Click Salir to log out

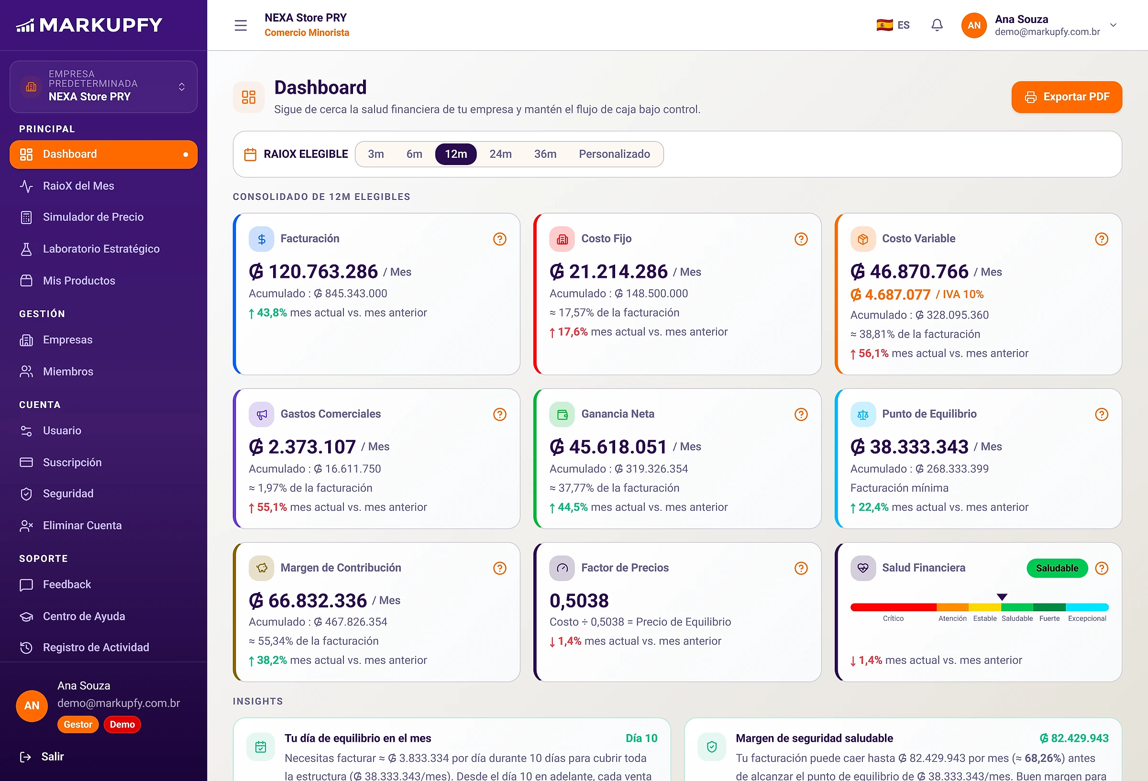pyautogui.click(x=42, y=756)
